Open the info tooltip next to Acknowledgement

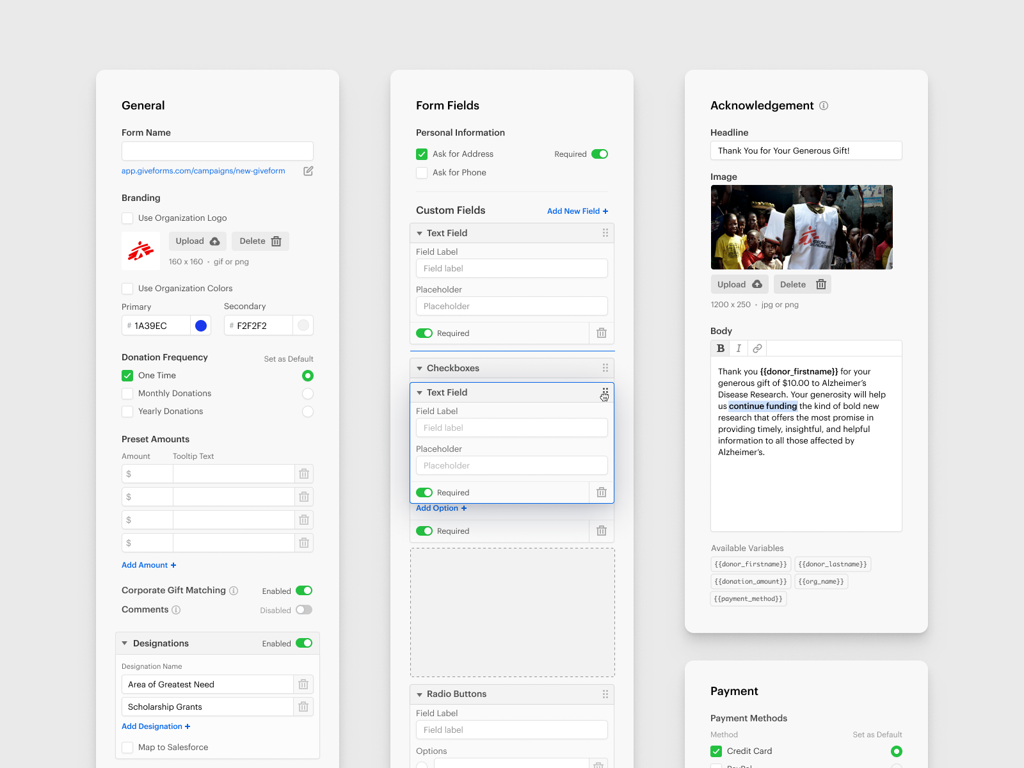click(824, 106)
